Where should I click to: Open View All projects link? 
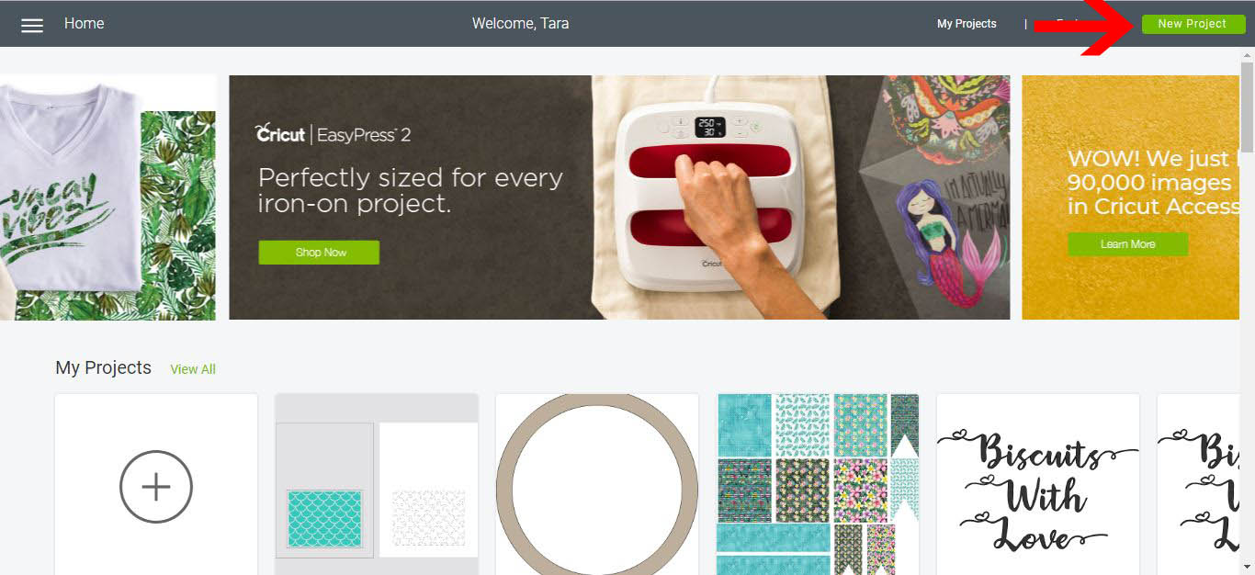point(193,369)
